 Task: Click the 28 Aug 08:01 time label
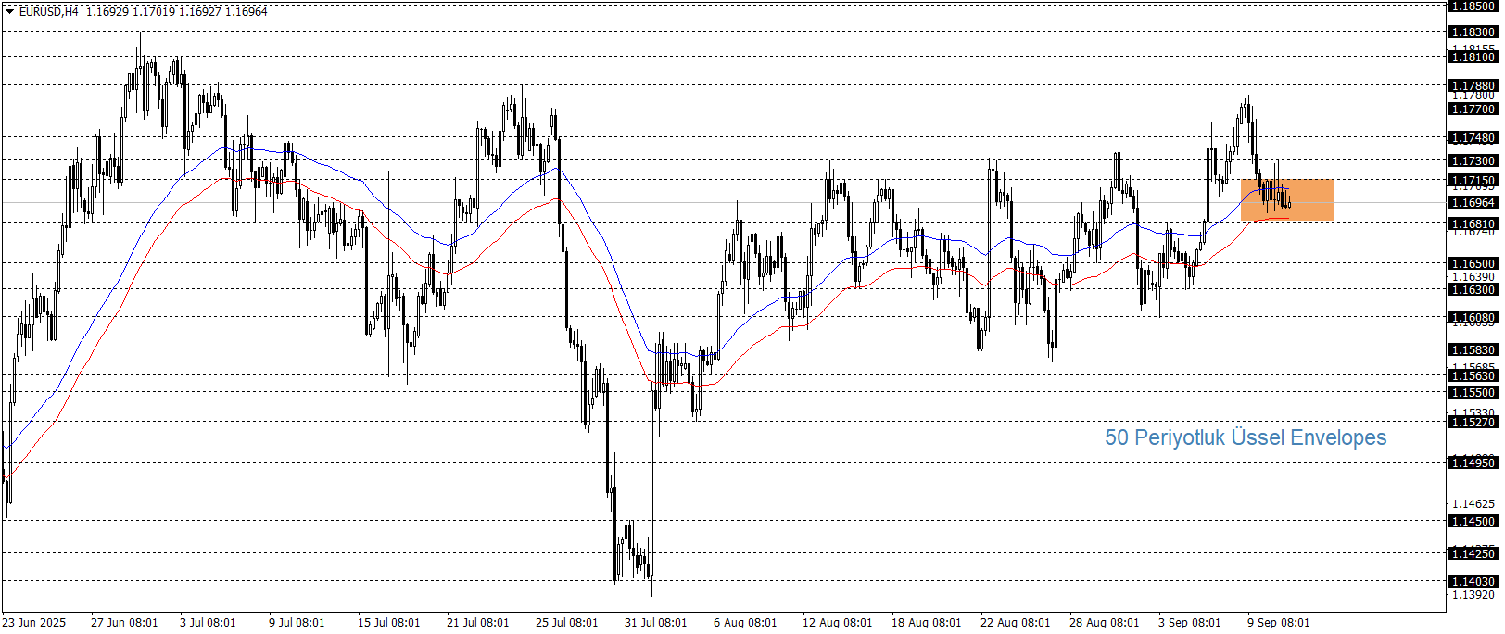[x=1105, y=622]
